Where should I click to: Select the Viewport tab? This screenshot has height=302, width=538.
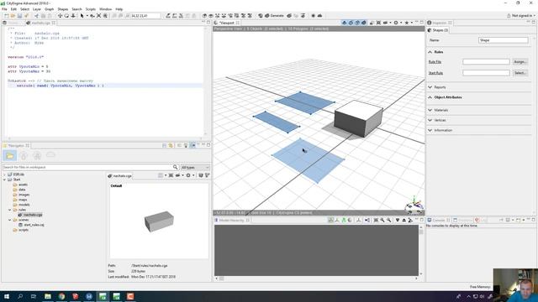click(x=226, y=23)
